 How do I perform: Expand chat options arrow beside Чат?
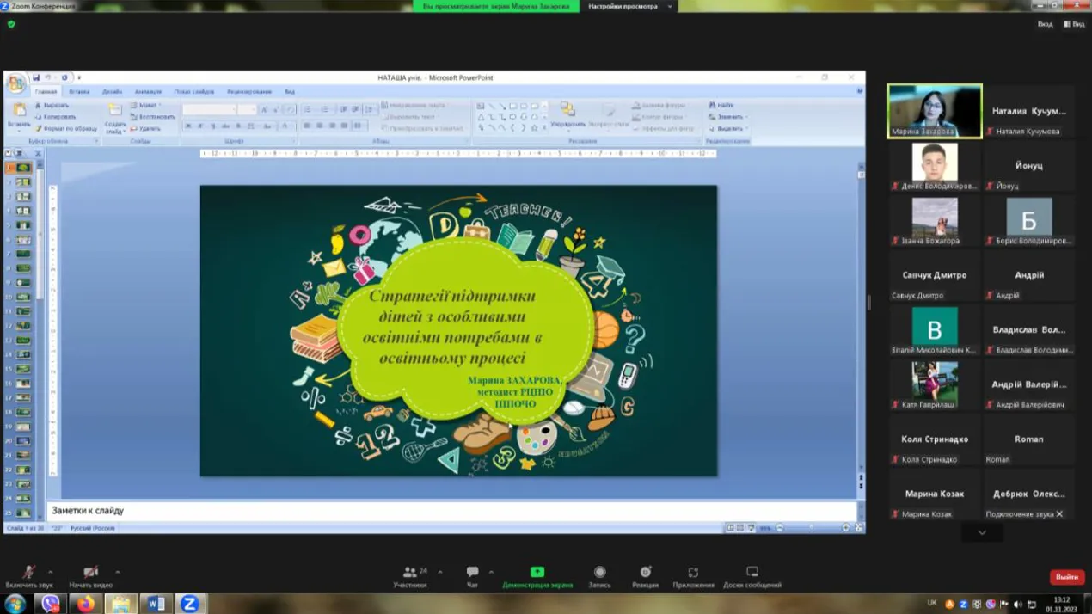[491, 572]
